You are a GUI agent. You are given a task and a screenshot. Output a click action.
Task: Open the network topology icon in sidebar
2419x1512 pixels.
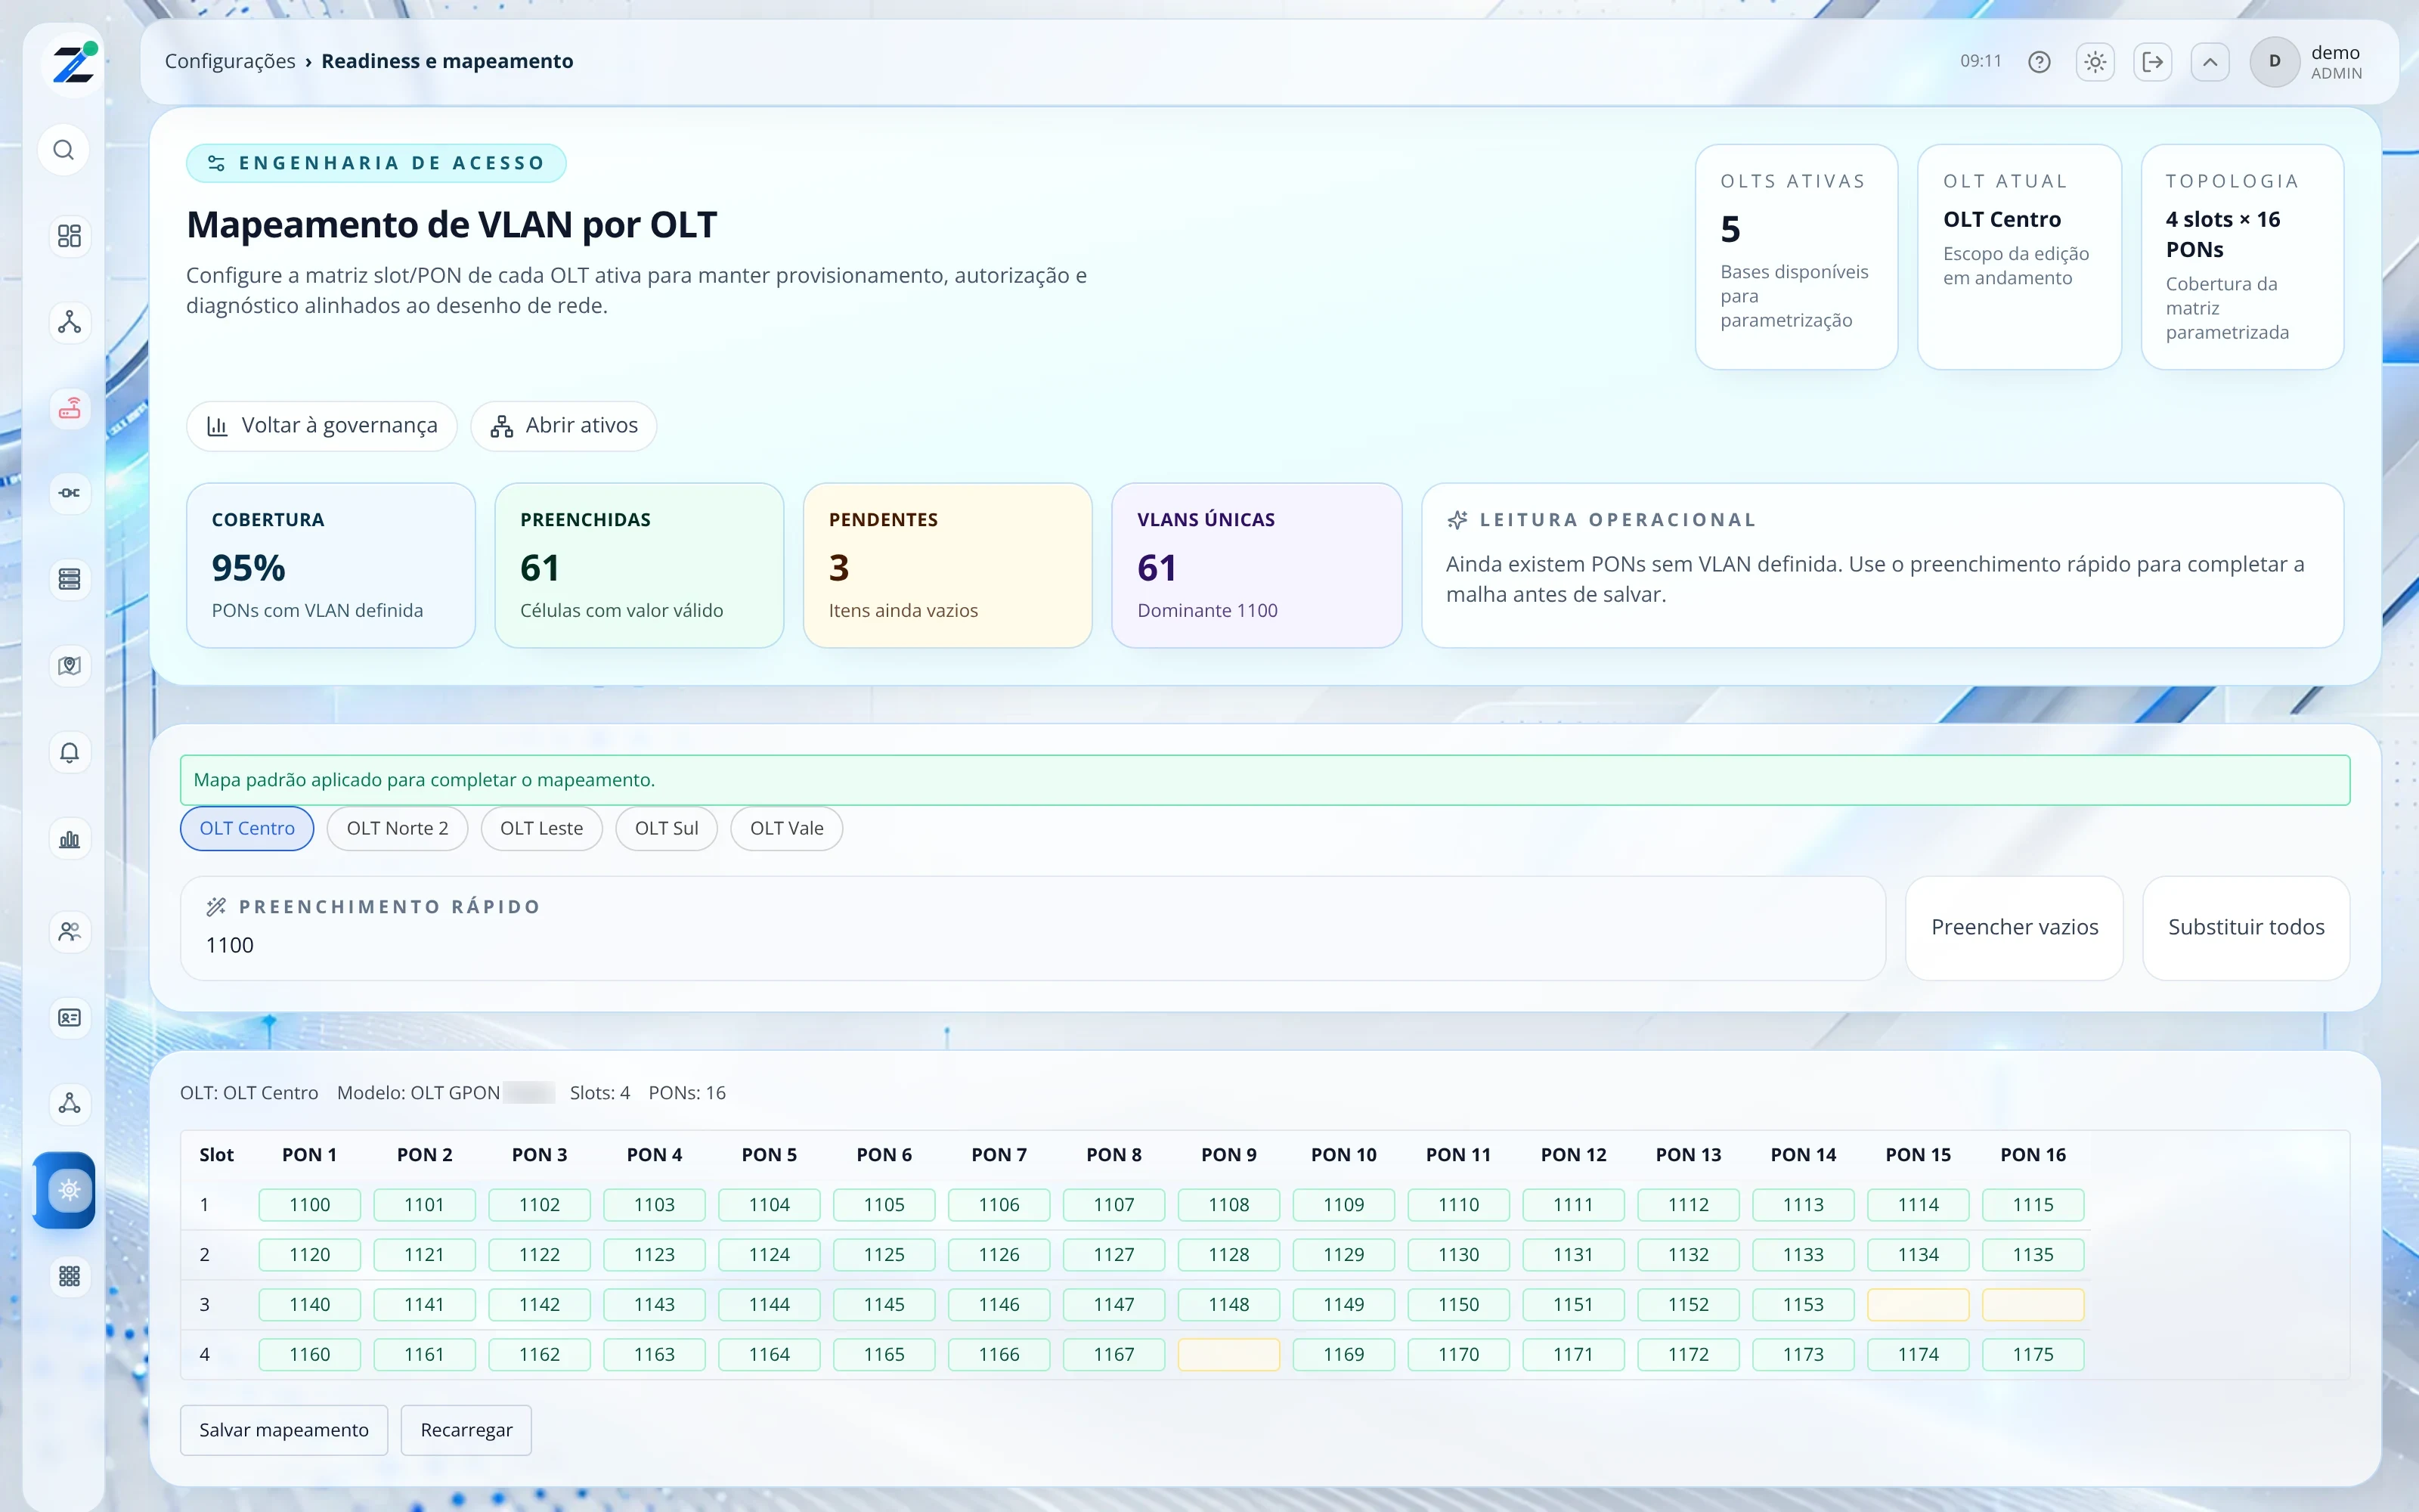pyautogui.click(x=69, y=322)
